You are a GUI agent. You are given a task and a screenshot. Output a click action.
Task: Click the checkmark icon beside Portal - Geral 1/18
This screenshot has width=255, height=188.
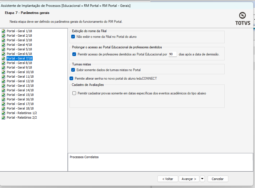tap(4, 31)
